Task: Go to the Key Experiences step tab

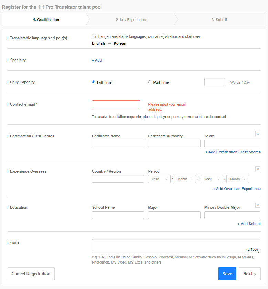Action: point(131,20)
